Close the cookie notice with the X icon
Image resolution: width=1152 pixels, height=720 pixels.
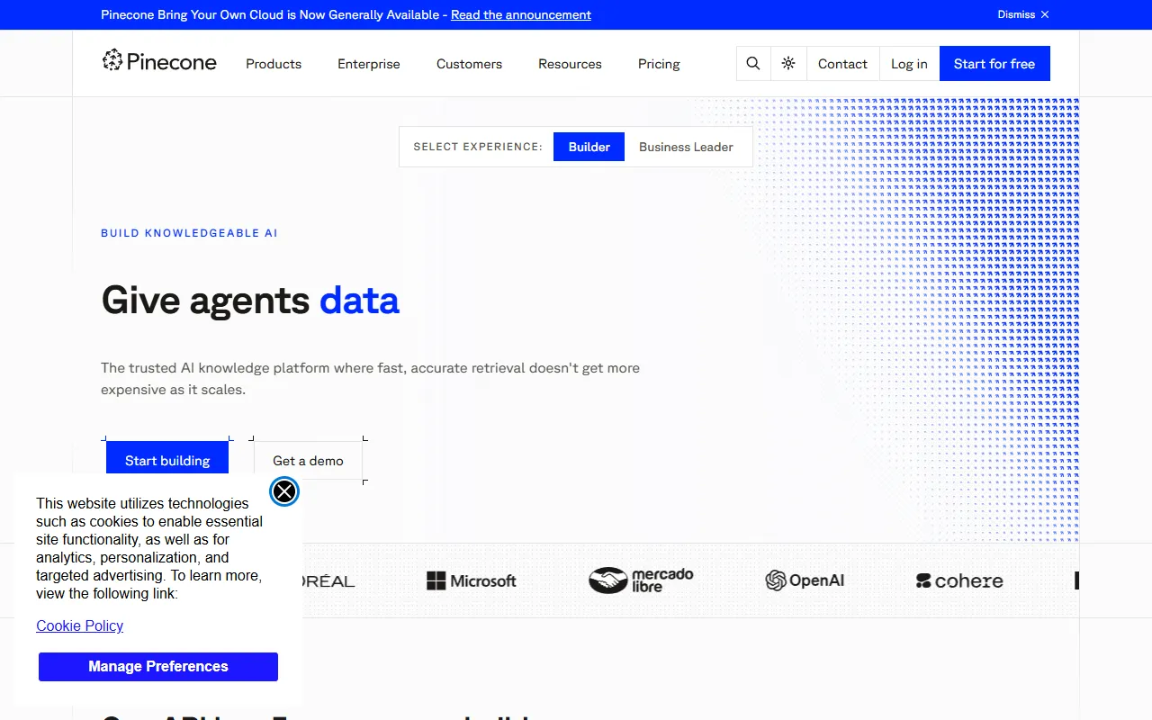284,491
